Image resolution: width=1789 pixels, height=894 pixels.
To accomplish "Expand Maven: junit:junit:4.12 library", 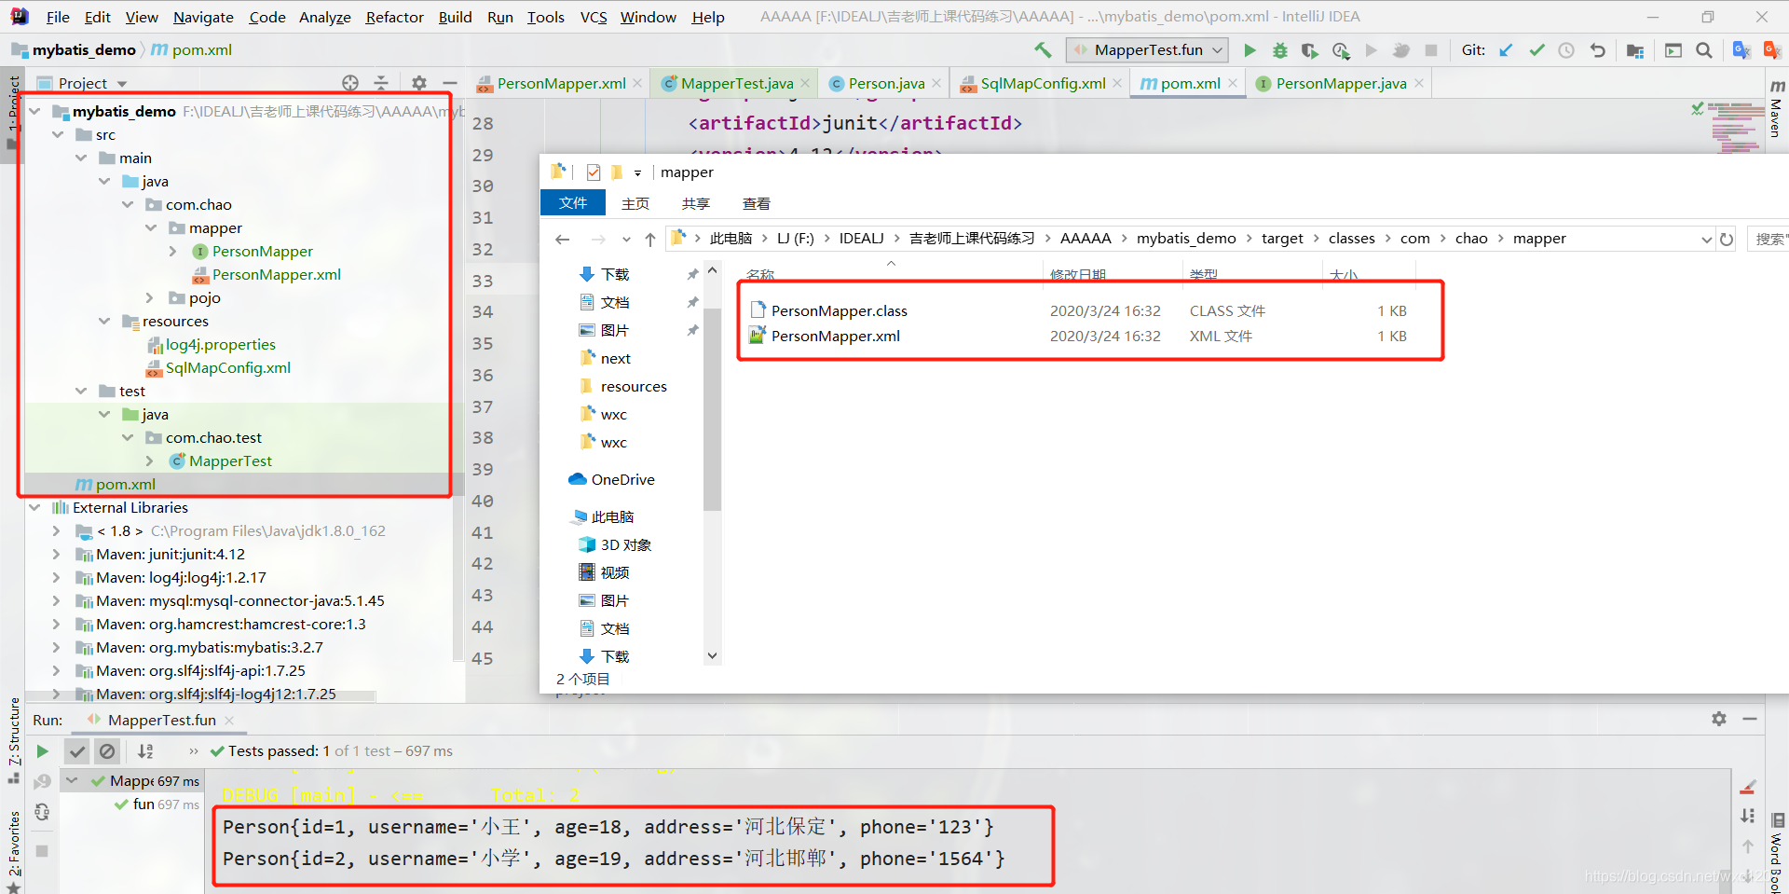I will click(57, 555).
